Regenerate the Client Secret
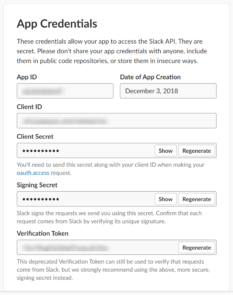The height and width of the screenshot is (295, 233). coord(197,151)
